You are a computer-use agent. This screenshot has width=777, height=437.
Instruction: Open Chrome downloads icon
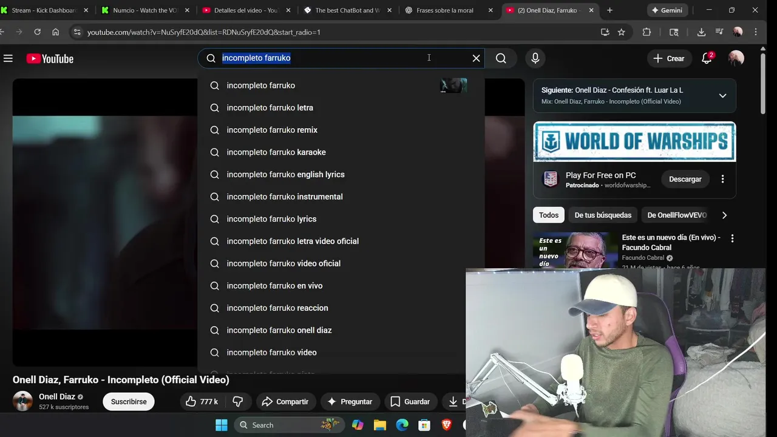tap(701, 32)
